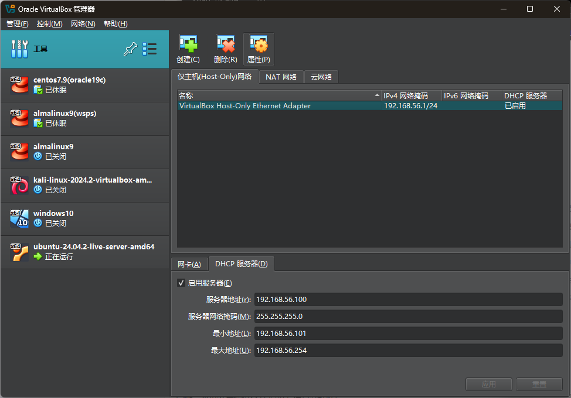Select centos7.9(oracle19c) VM icon
The height and width of the screenshot is (398, 571).
pos(19,85)
